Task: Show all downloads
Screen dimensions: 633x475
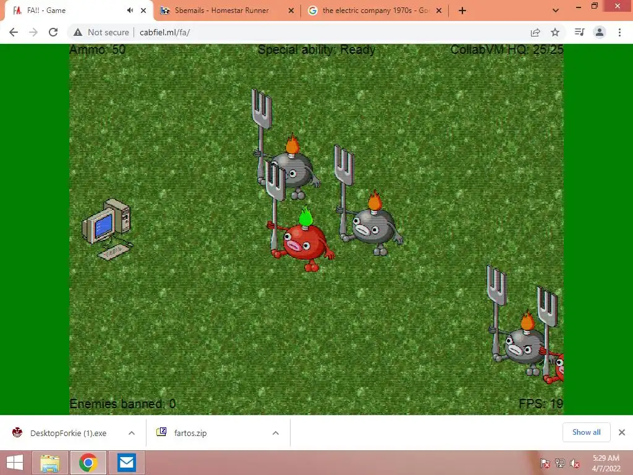Action: pos(586,432)
